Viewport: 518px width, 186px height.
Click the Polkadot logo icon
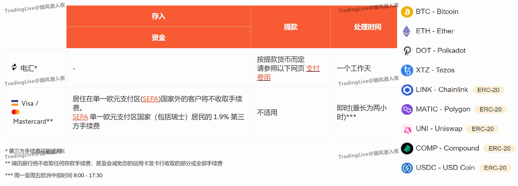(407, 51)
